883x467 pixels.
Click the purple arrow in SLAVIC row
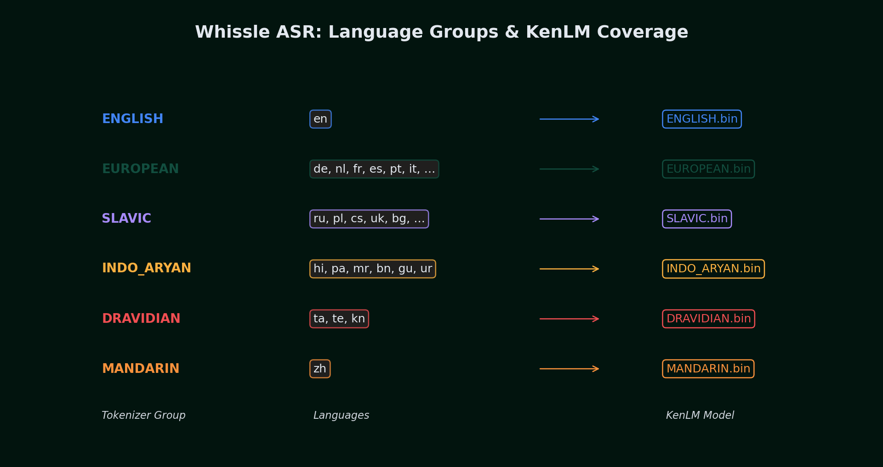[x=569, y=219]
